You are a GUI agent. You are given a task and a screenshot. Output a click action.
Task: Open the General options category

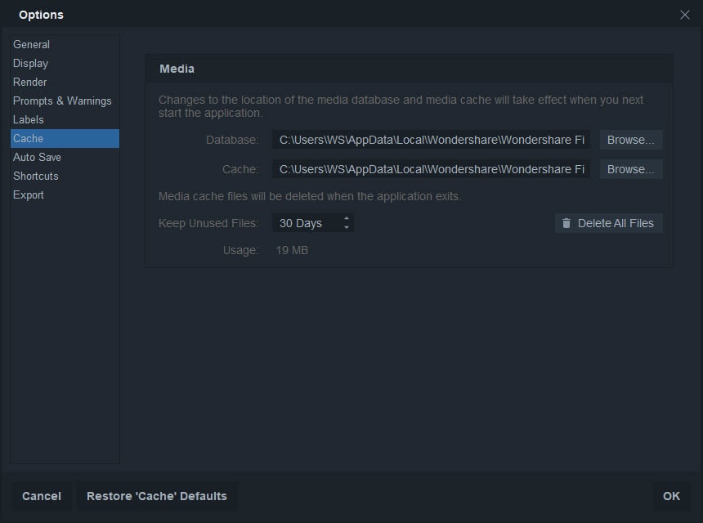pyautogui.click(x=32, y=44)
